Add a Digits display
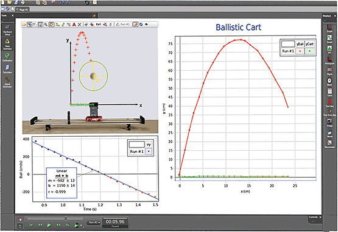The width and height of the screenshot is (338, 232). click(329, 71)
